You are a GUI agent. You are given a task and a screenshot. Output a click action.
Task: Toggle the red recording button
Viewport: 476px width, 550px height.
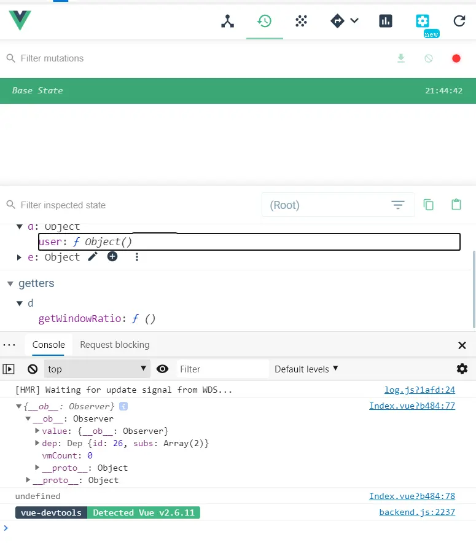click(x=456, y=58)
